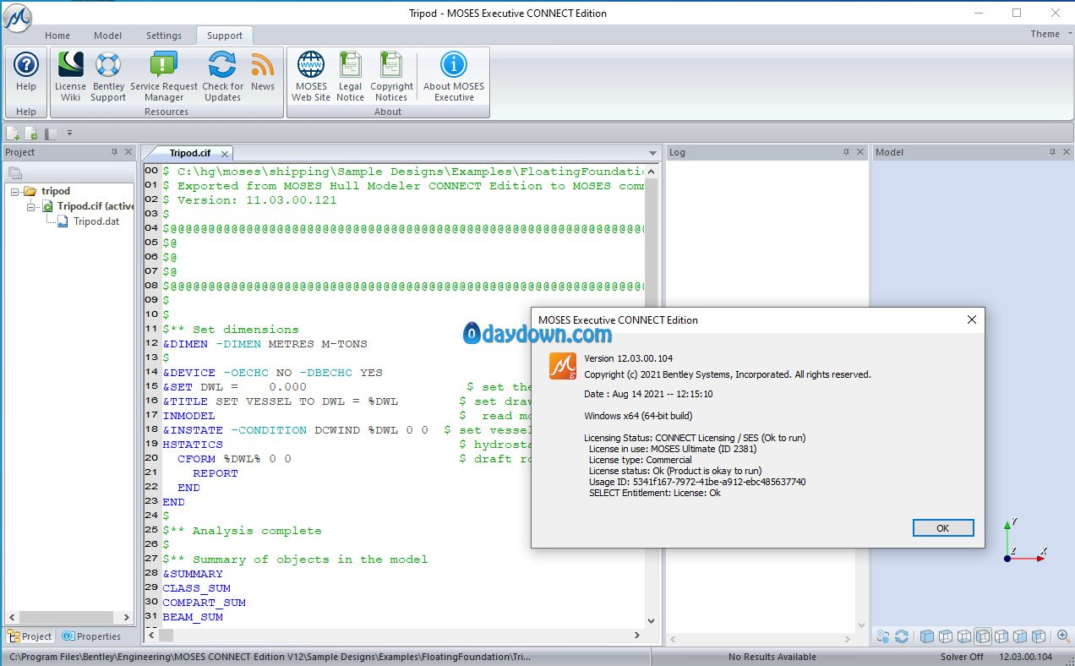The width and height of the screenshot is (1075, 666).
Task: Open the News feed icon
Action: pyautogui.click(x=263, y=71)
